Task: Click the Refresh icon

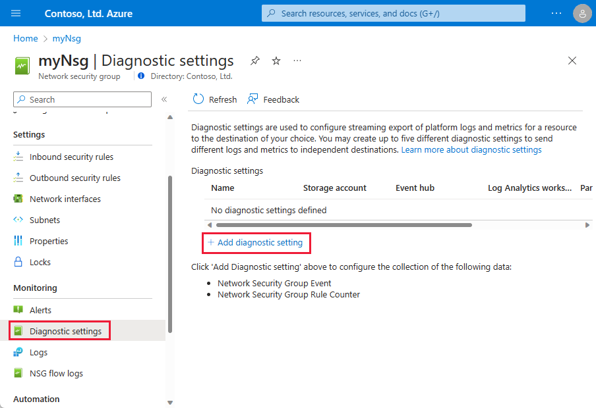Action: coord(198,99)
